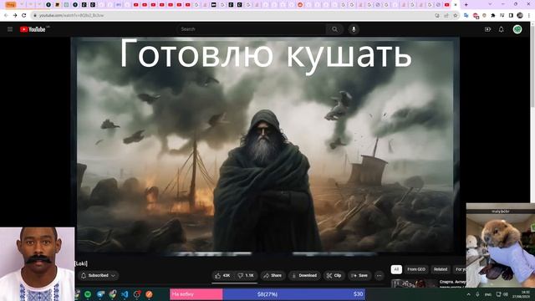Go to the YouTube home logo
Viewport: 535px width, 301px height.
[33, 29]
